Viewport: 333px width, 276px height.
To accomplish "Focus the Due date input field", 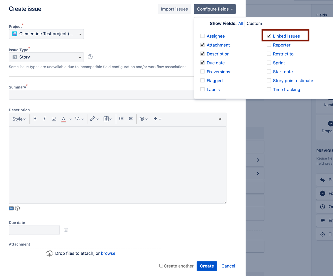I will [34, 230].
